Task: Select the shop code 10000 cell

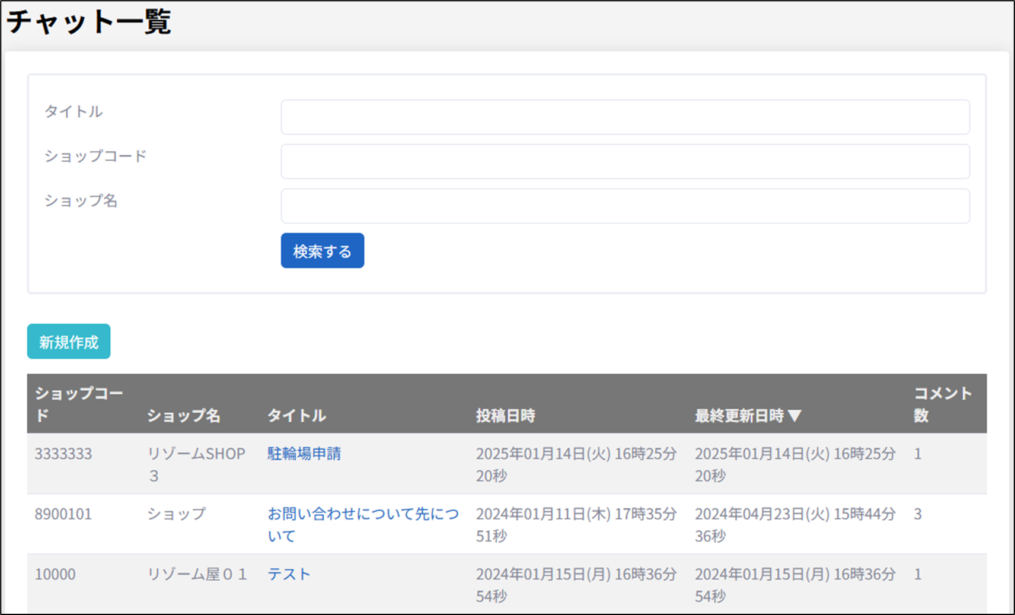Action: click(x=55, y=574)
